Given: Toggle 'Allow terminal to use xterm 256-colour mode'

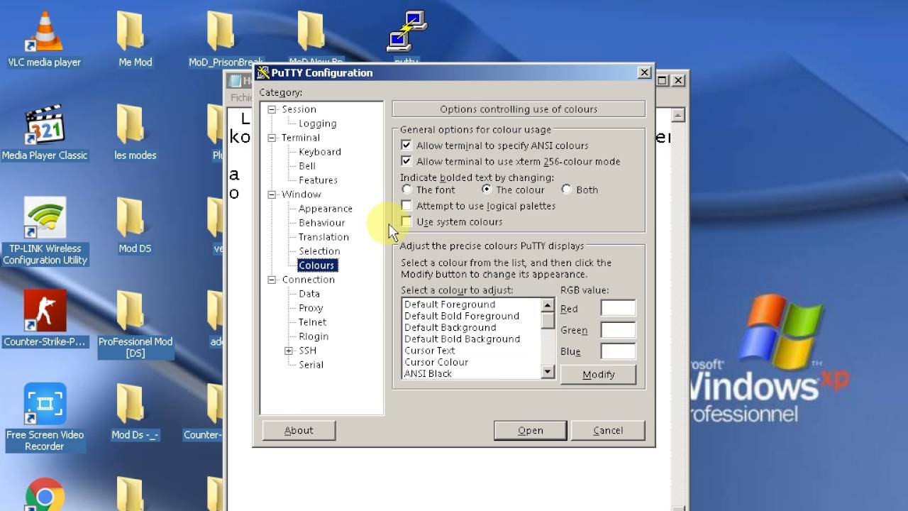Looking at the screenshot, I should click(x=406, y=161).
